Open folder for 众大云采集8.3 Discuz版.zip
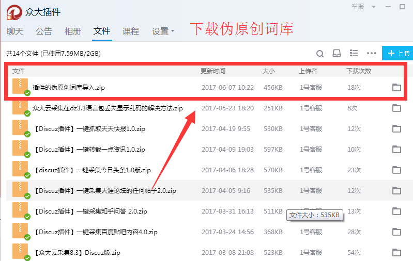The width and height of the screenshot is (413, 261). pyautogui.click(x=396, y=253)
